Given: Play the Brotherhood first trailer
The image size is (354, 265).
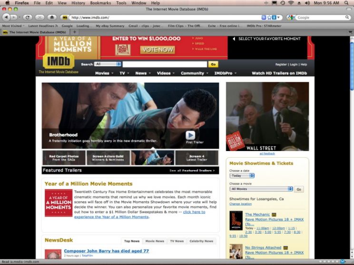Looking at the screenshot, I should [x=190, y=135].
